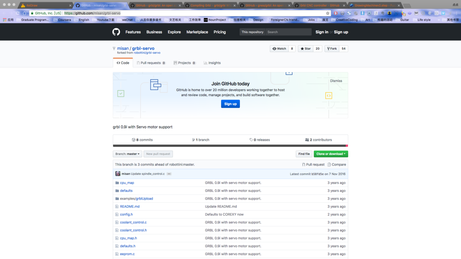Open the Update README.md commit message
This screenshot has height=259, width=461.
221,207
